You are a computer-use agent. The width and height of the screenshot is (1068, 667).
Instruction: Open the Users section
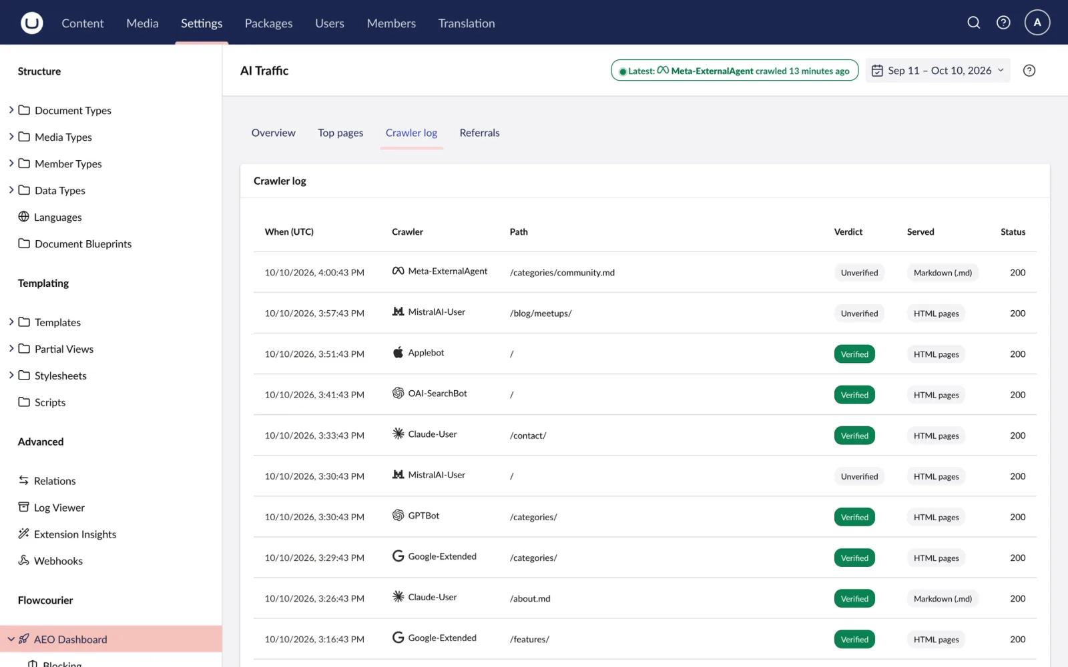point(330,23)
